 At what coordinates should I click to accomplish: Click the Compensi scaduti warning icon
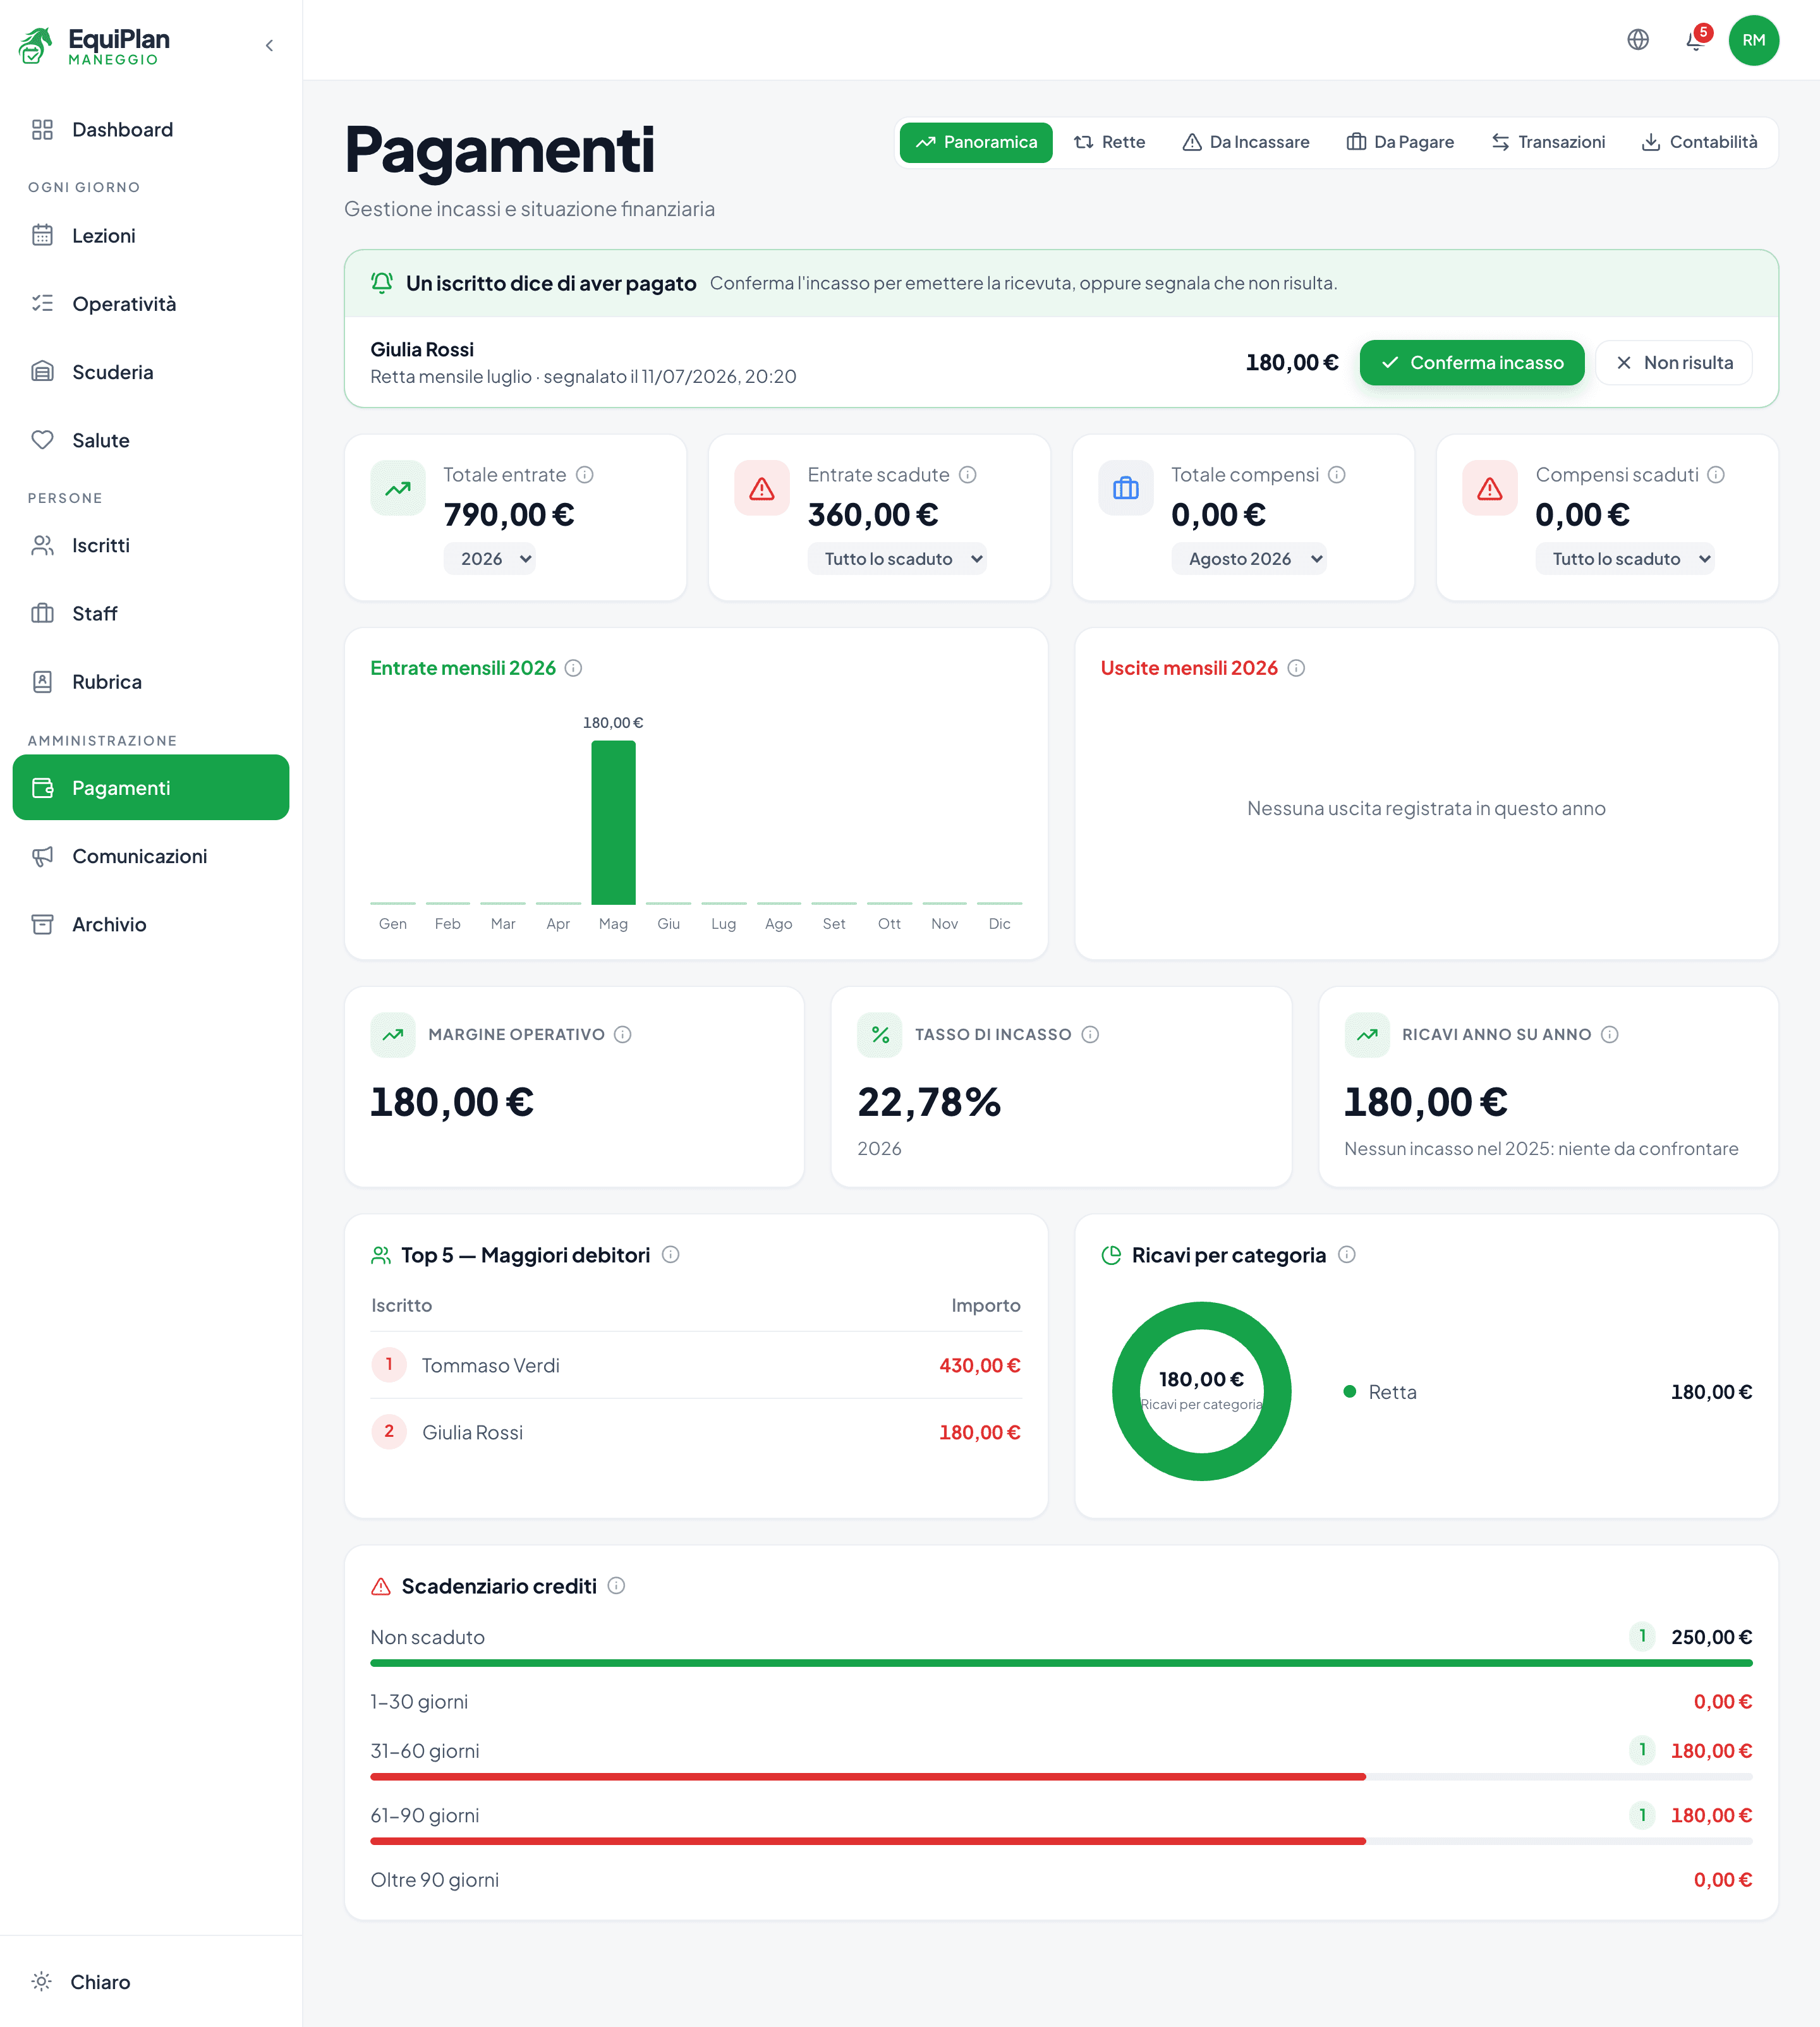tap(1490, 488)
